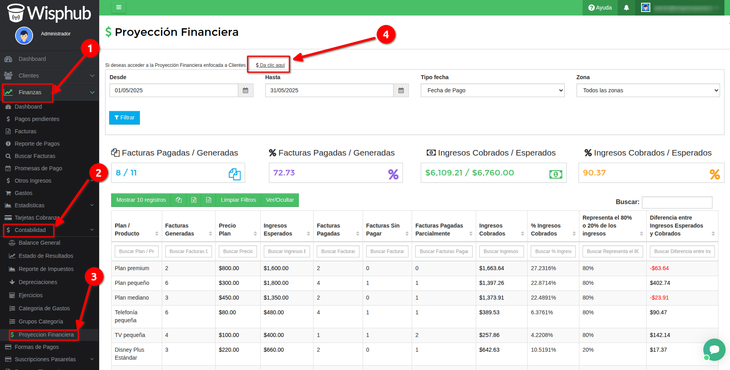Viewport: 730px width, 370px height.
Task: Sort table by Precio Plan column
Action: click(237, 230)
